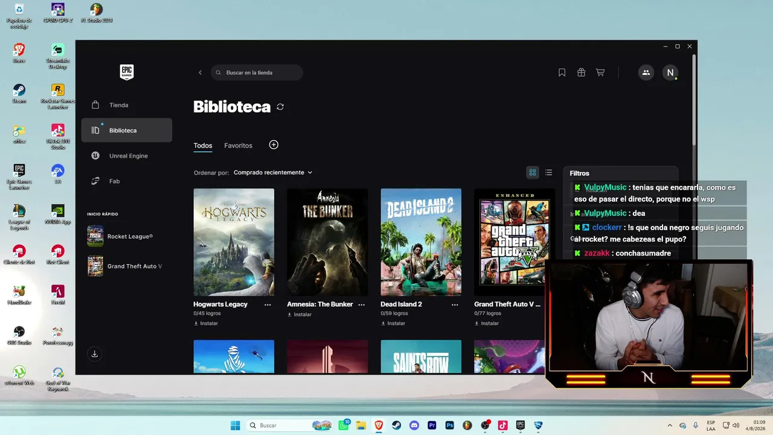Screen dimensions: 773x435
Task: Open the shopping cart
Action: [x=600, y=72]
